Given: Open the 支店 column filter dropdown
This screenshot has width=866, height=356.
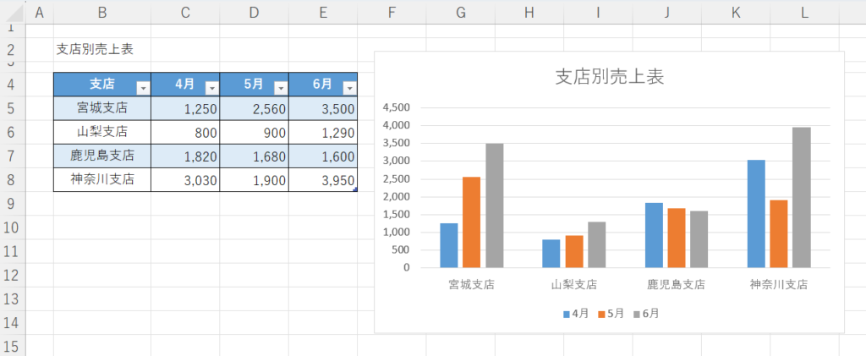Looking at the screenshot, I should pos(143,87).
